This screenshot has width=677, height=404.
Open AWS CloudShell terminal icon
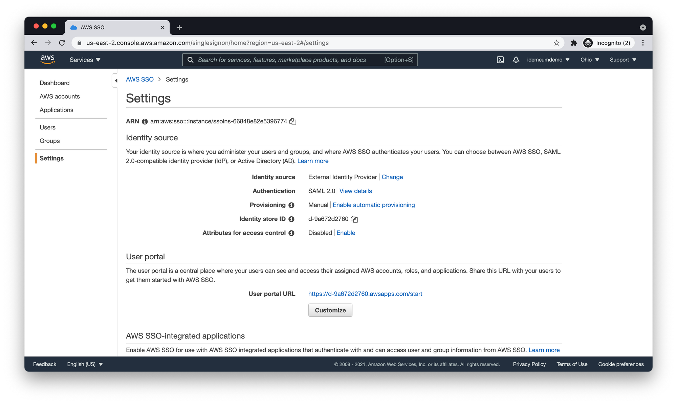(500, 60)
